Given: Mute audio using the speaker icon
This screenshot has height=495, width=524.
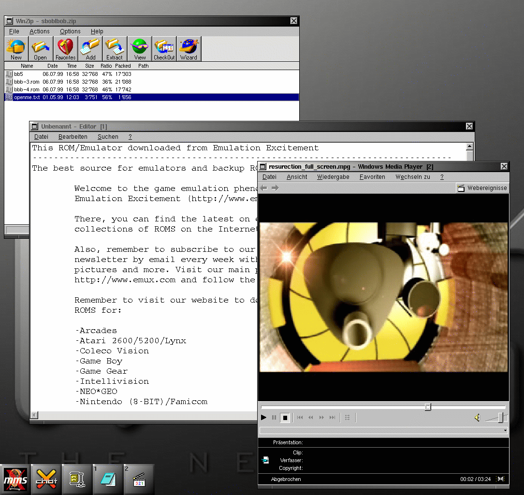Looking at the screenshot, I should click(477, 418).
